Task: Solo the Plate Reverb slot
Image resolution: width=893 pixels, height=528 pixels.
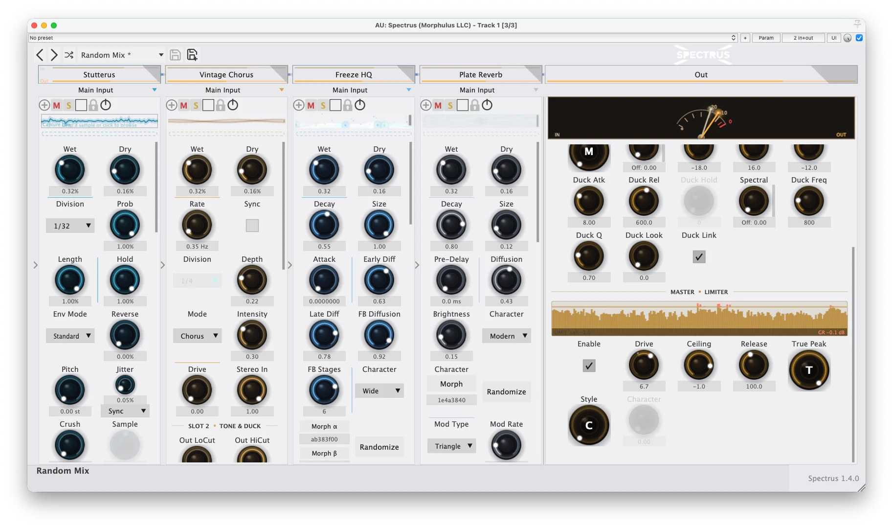Action: point(450,105)
